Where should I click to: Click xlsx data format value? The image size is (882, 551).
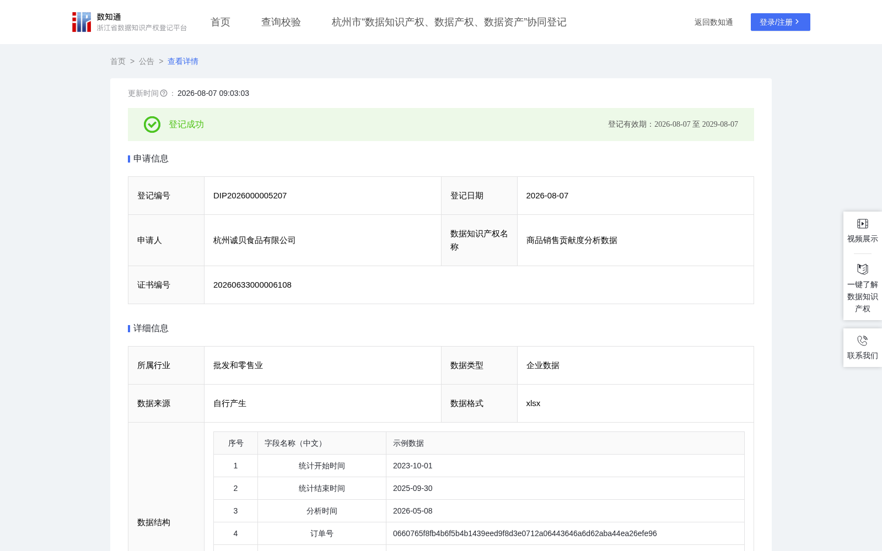pos(533,403)
